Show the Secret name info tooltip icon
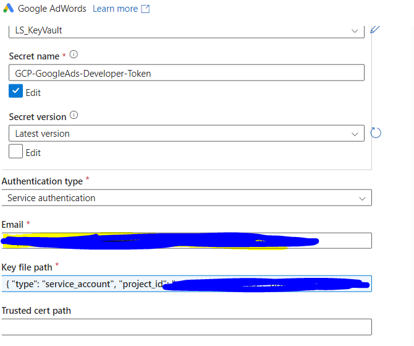 click(x=74, y=54)
